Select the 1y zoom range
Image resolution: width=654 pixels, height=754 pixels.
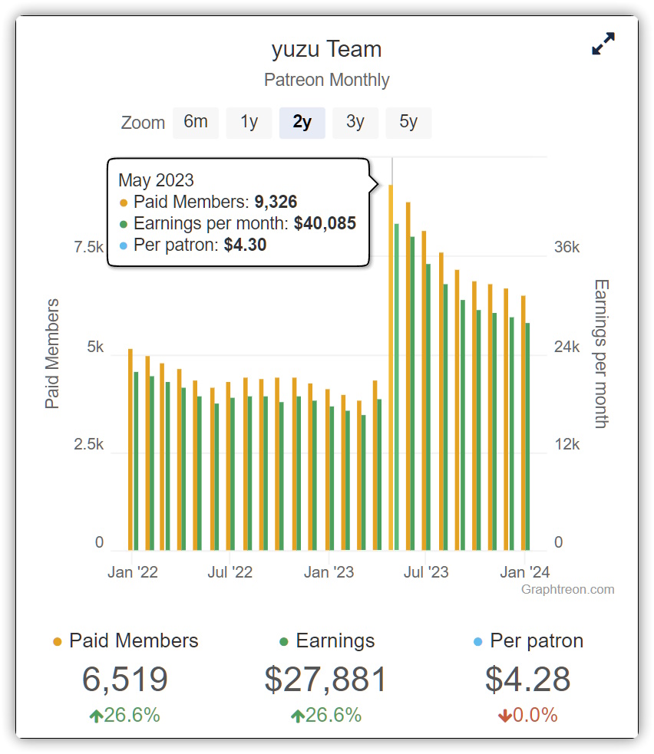click(x=249, y=123)
